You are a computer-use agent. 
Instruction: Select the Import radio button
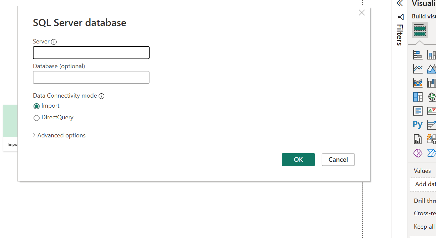tap(37, 106)
